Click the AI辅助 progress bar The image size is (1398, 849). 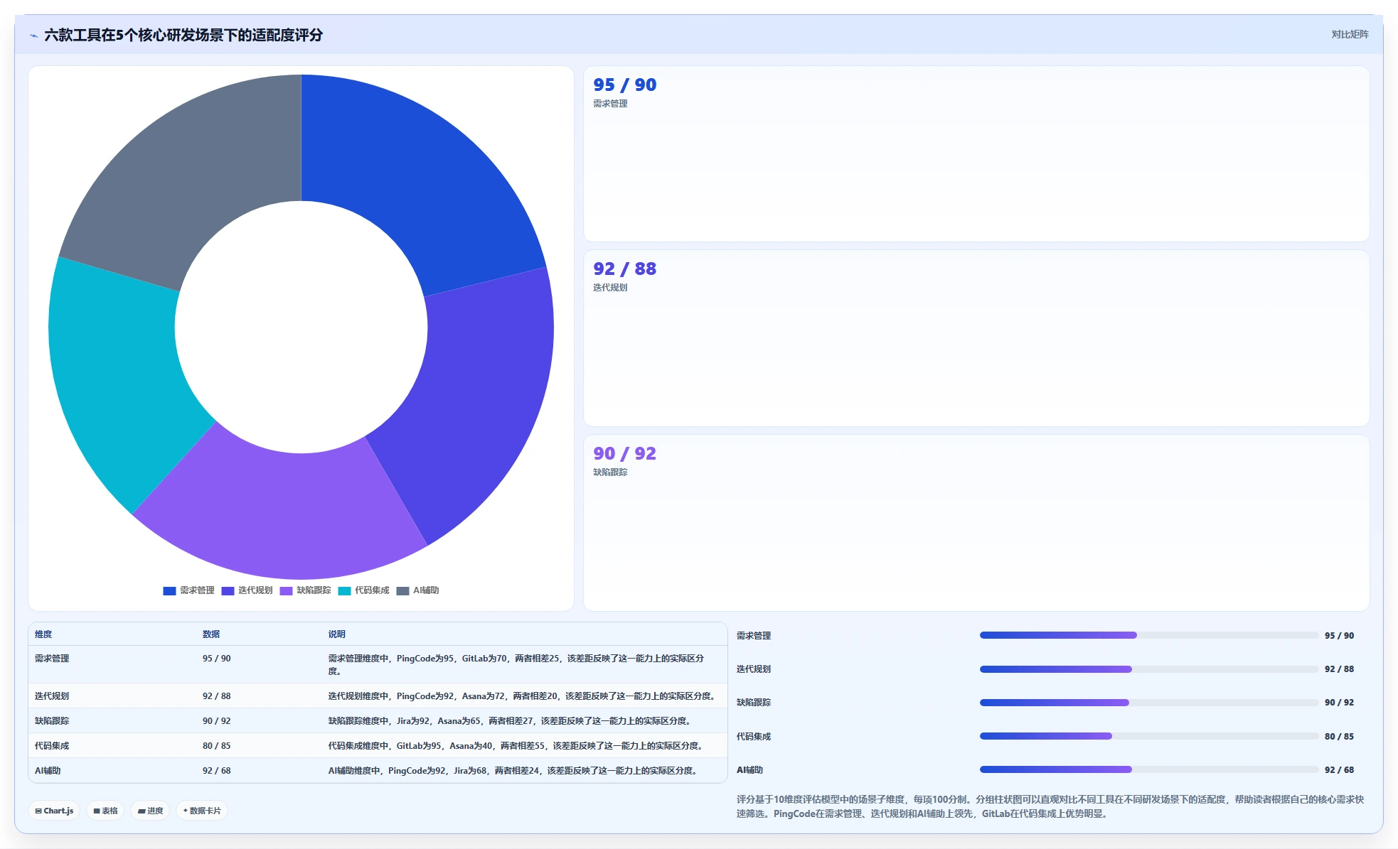click(x=1148, y=769)
